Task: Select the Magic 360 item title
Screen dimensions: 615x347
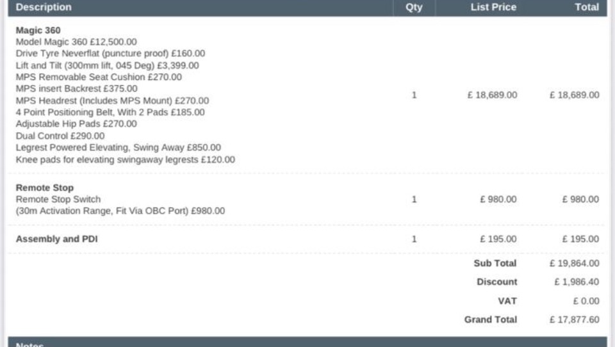Action: tap(38, 30)
